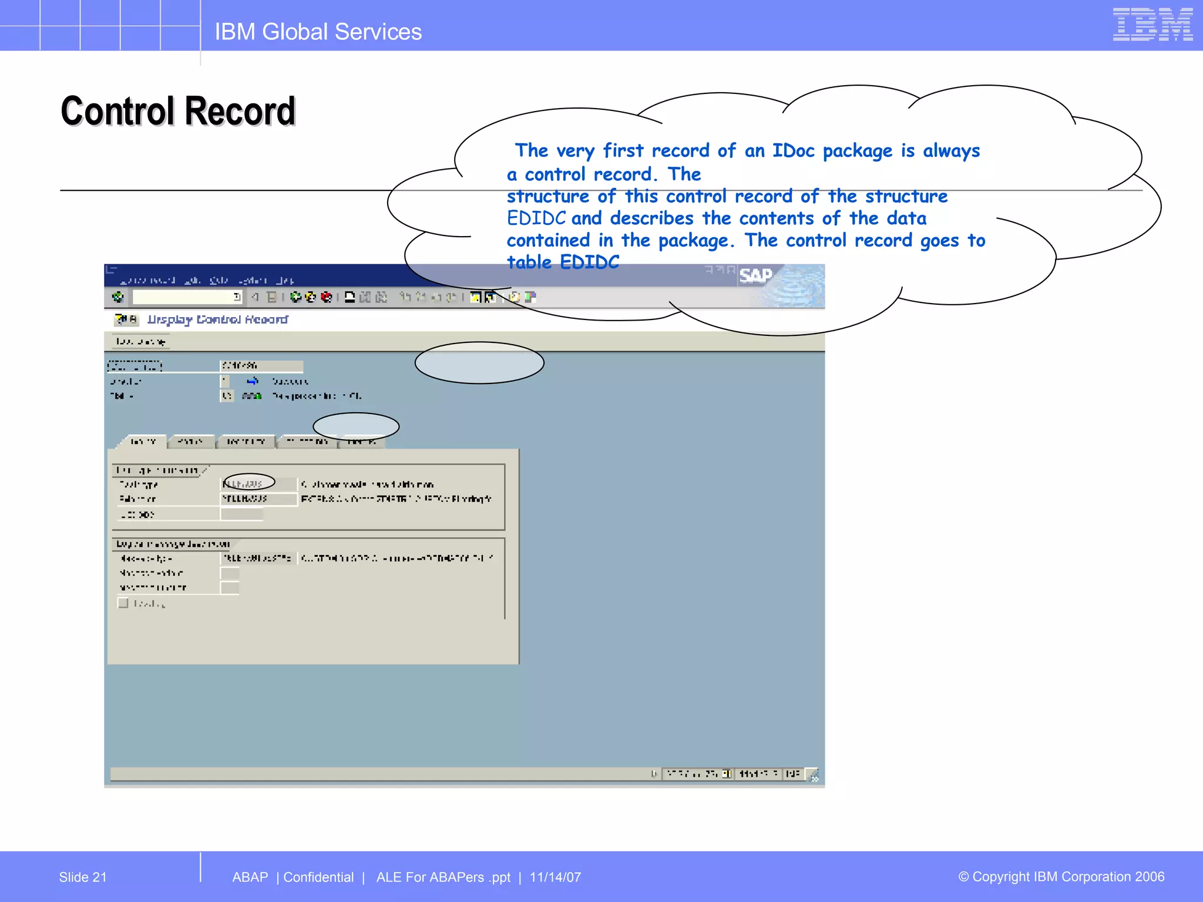Click the Message function field
Image resolution: width=1203 pixels, height=902 pixels.
point(230,588)
